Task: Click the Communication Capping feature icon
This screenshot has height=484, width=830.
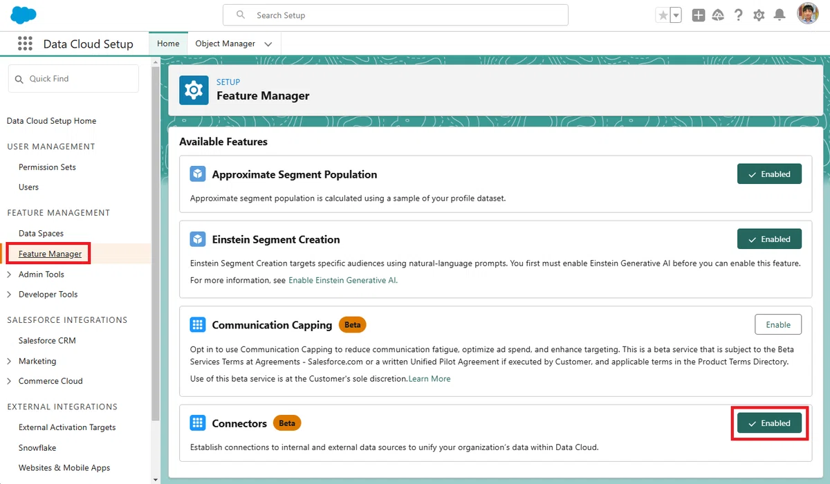Action: click(x=198, y=325)
